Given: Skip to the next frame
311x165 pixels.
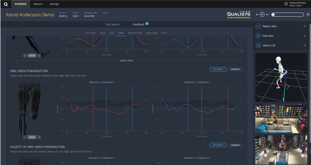Looking at the screenshot, I should [x=267, y=14].
